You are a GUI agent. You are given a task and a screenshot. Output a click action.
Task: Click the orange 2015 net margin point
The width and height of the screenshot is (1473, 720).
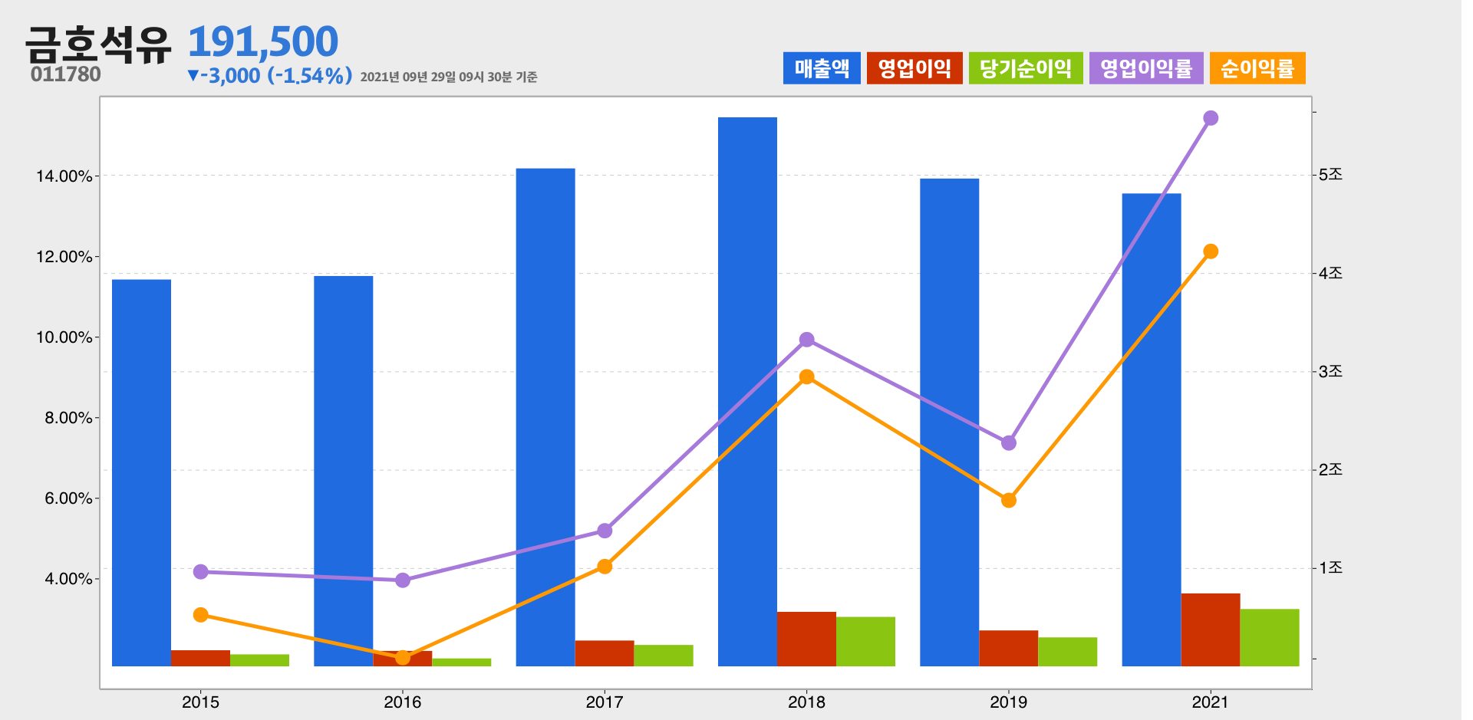click(x=201, y=615)
